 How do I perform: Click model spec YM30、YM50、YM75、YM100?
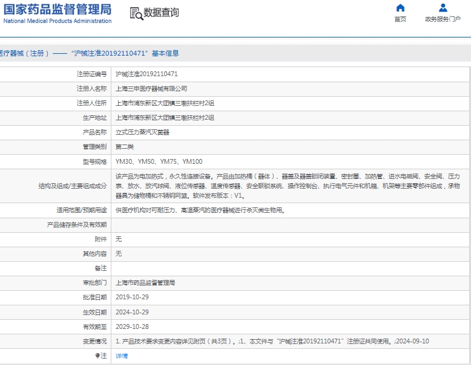pyautogui.click(x=159, y=162)
